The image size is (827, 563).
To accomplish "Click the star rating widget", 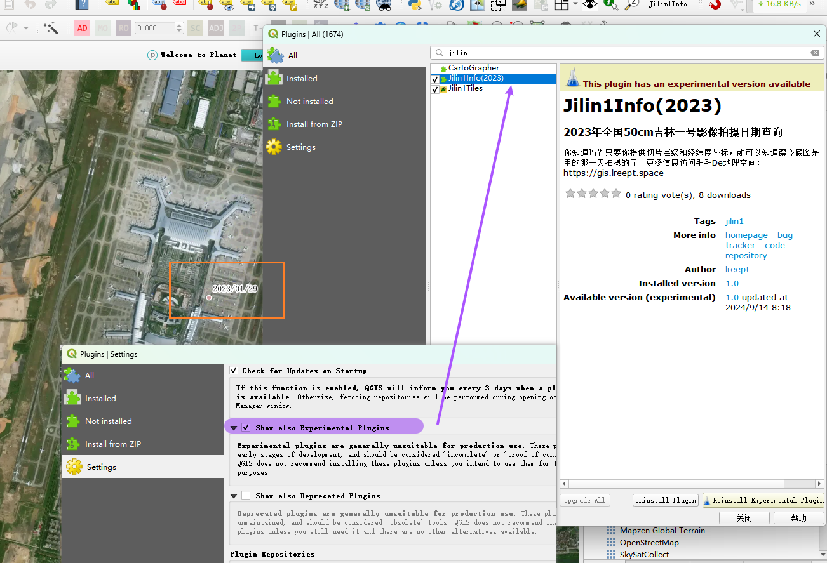I will tap(593, 194).
